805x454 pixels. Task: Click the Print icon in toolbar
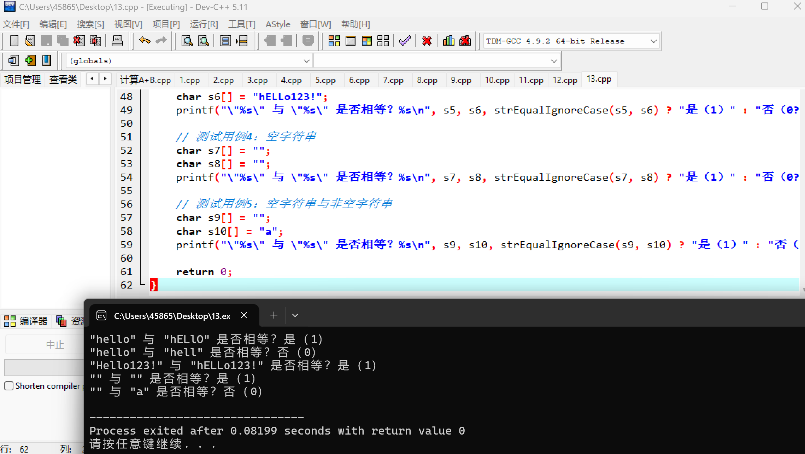pyautogui.click(x=117, y=41)
